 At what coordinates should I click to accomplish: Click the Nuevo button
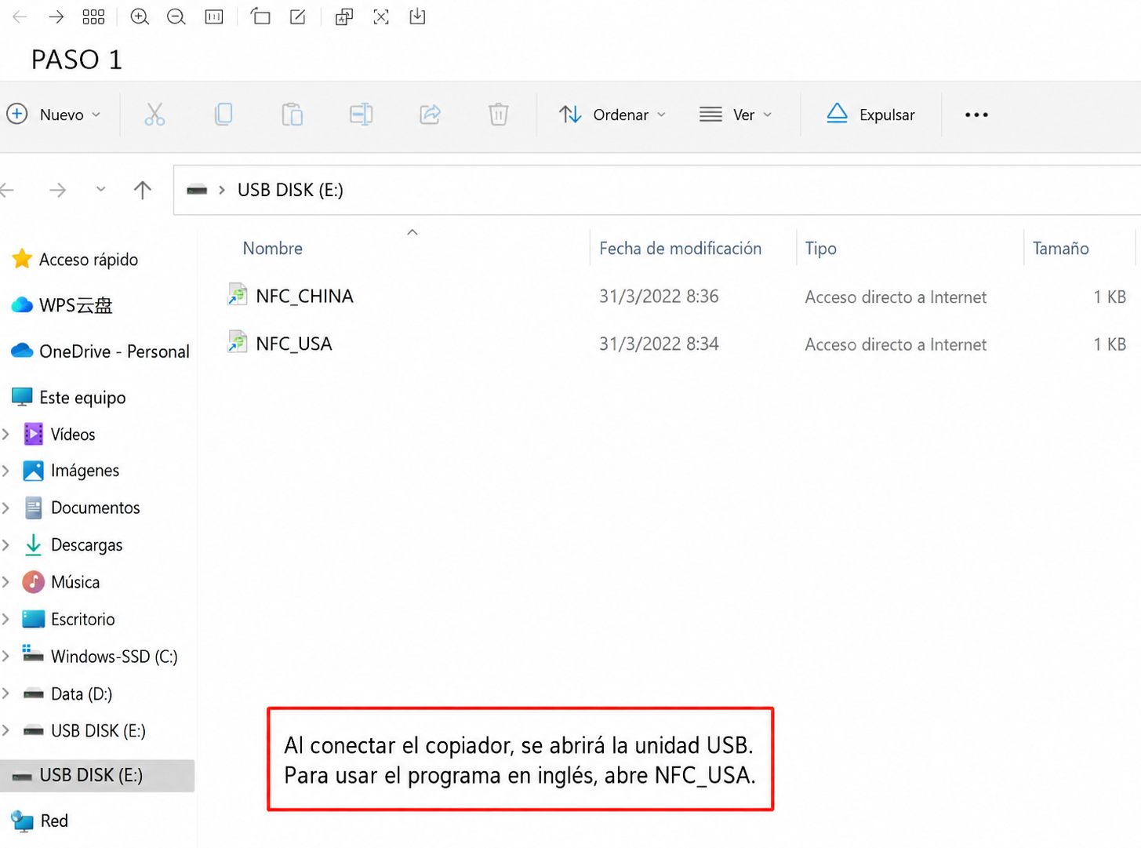[x=53, y=115]
